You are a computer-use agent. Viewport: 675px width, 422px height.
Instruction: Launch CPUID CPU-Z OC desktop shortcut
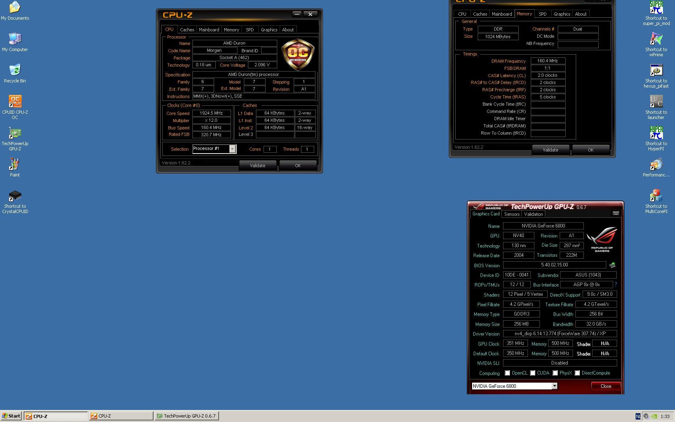tap(15, 107)
